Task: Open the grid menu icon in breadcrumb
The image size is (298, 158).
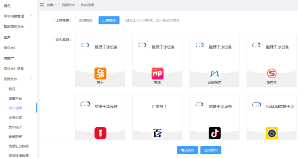Action: click(x=42, y=5)
